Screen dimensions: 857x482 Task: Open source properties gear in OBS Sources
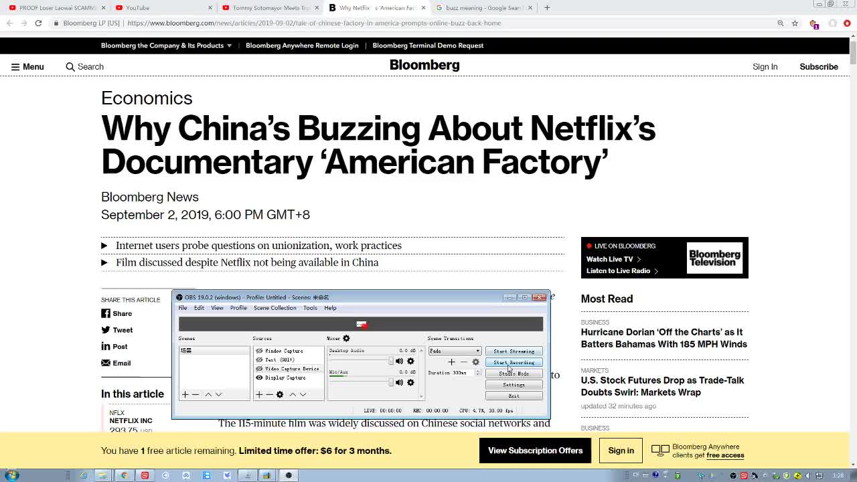pyautogui.click(x=280, y=394)
